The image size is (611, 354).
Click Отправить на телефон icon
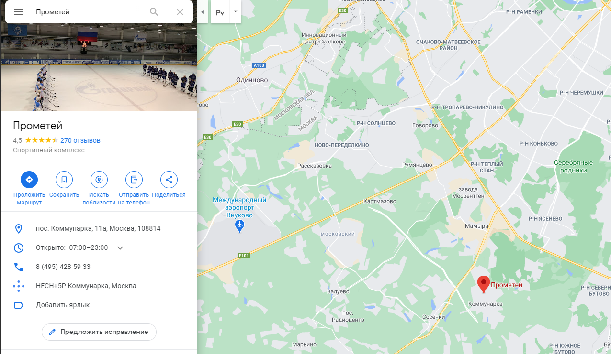click(134, 180)
